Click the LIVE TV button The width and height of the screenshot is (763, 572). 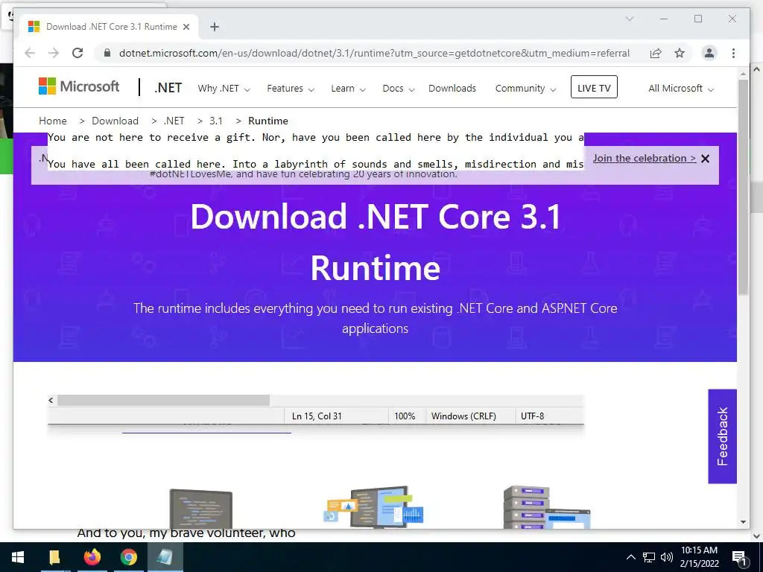click(x=594, y=87)
